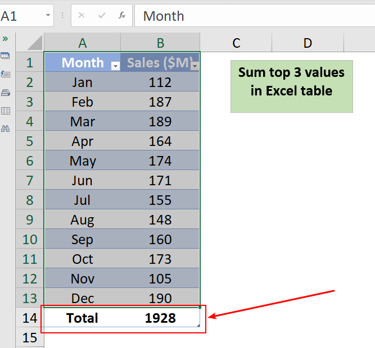Click the first table icon in left sidebar
375x348 pixels.
tap(6, 56)
